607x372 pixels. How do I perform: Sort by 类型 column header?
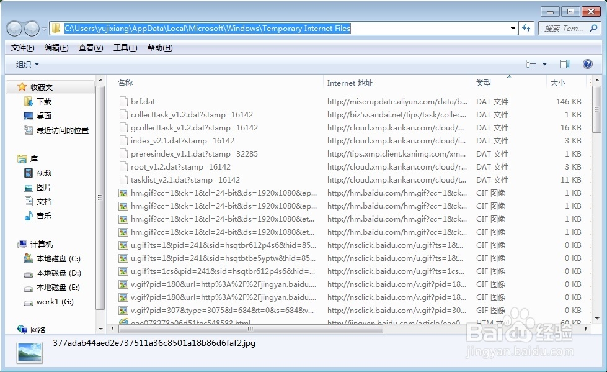click(x=483, y=83)
